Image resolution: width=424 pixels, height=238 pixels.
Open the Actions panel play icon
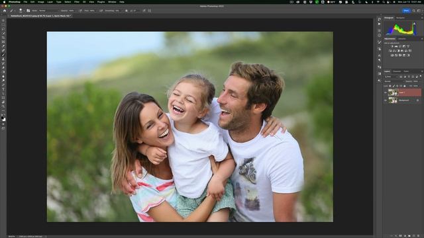(x=380, y=24)
